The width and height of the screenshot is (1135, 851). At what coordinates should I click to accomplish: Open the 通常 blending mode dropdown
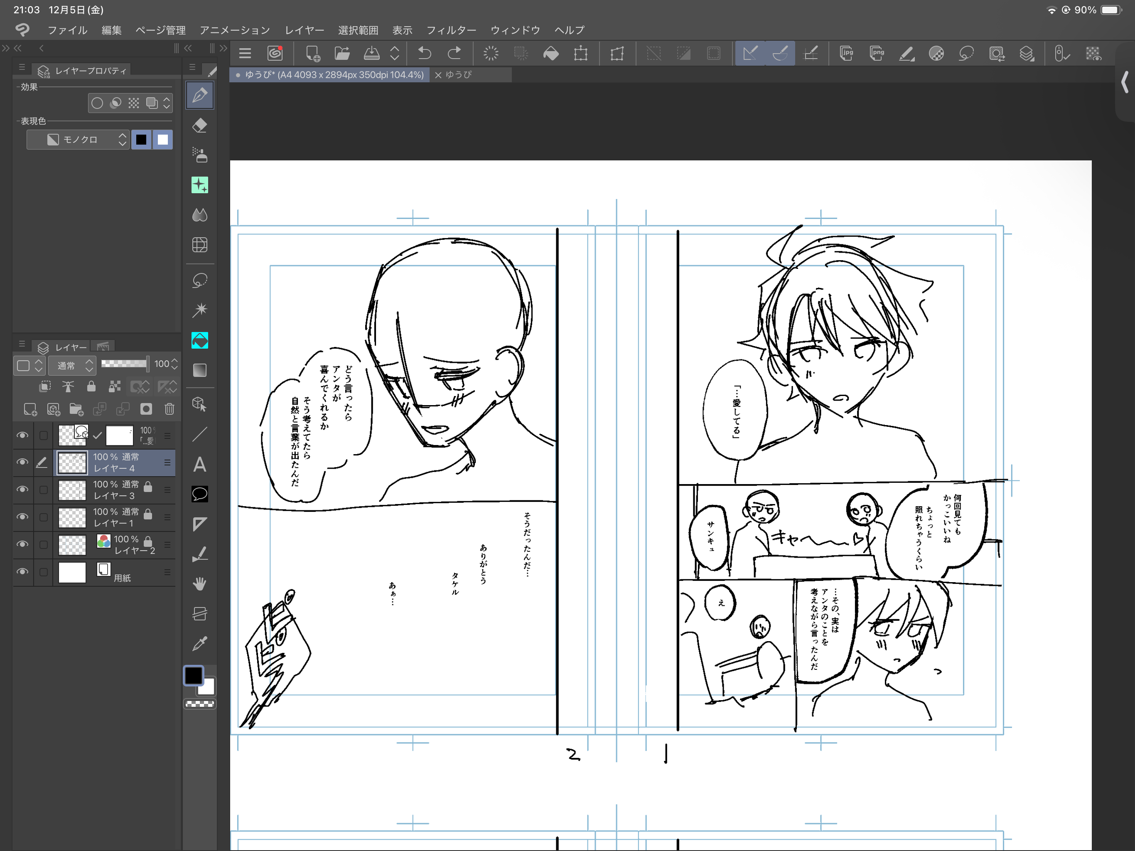[x=73, y=365]
